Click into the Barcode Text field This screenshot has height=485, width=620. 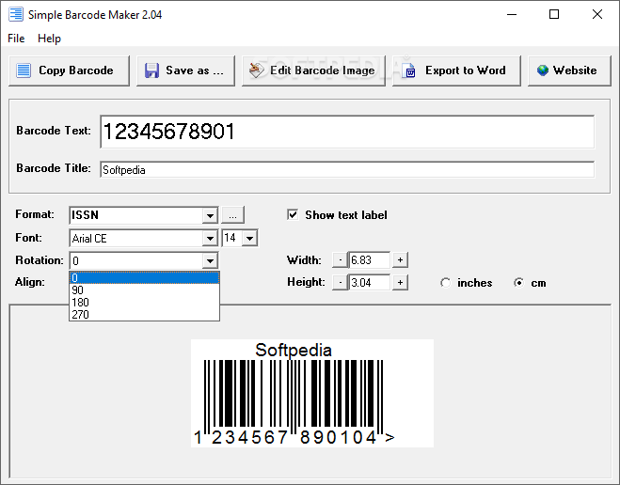pyautogui.click(x=347, y=132)
